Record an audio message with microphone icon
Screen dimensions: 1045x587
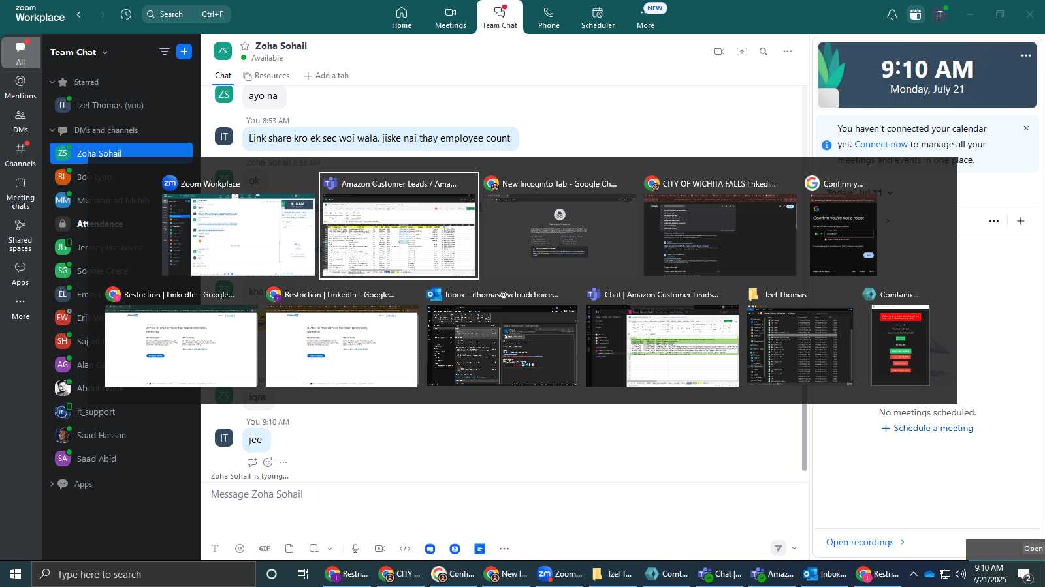tap(355, 549)
